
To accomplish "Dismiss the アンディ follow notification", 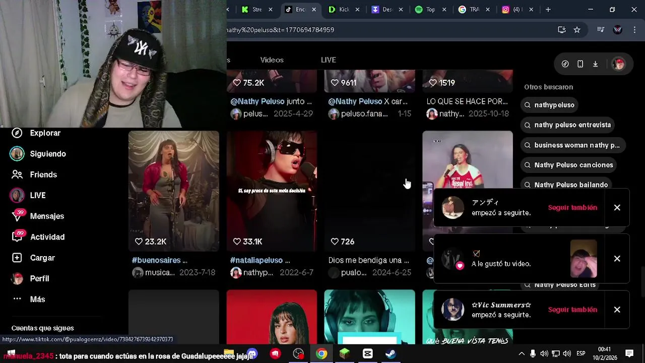I will coord(617,208).
